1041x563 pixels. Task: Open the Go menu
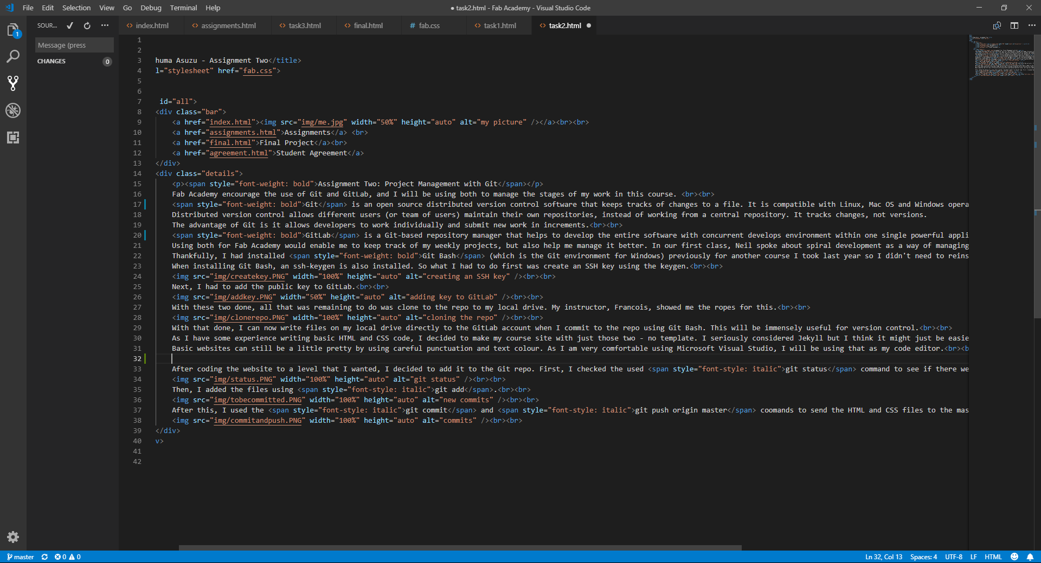(127, 8)
